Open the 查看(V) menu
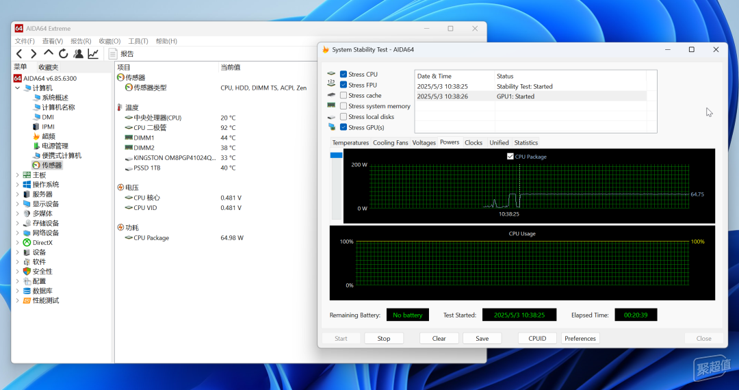This screenshot has height=390, width=739. [x=52, y=41]
